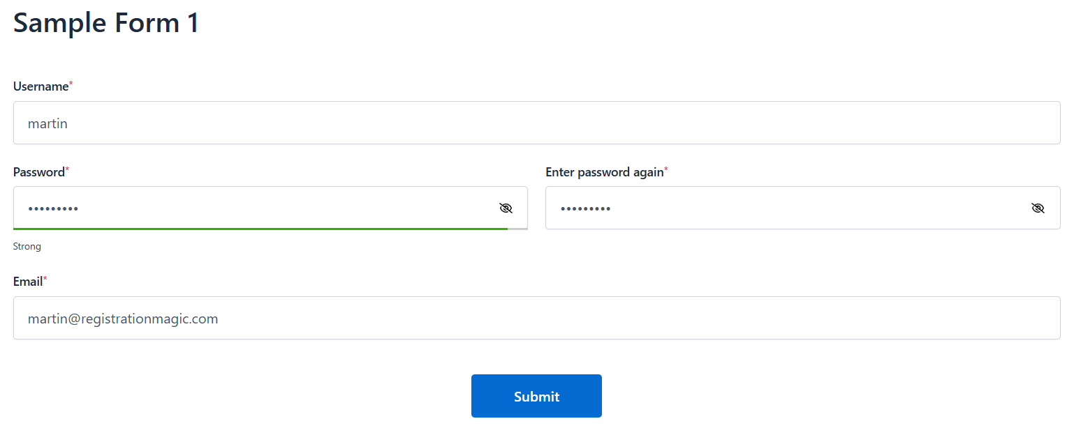
Task: Click the 'Enter password again' label
Action: coord(604,172)
